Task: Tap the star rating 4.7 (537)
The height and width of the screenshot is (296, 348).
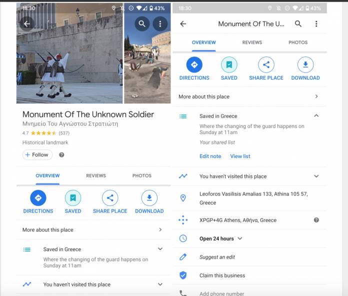Action: tap(46, 133)
